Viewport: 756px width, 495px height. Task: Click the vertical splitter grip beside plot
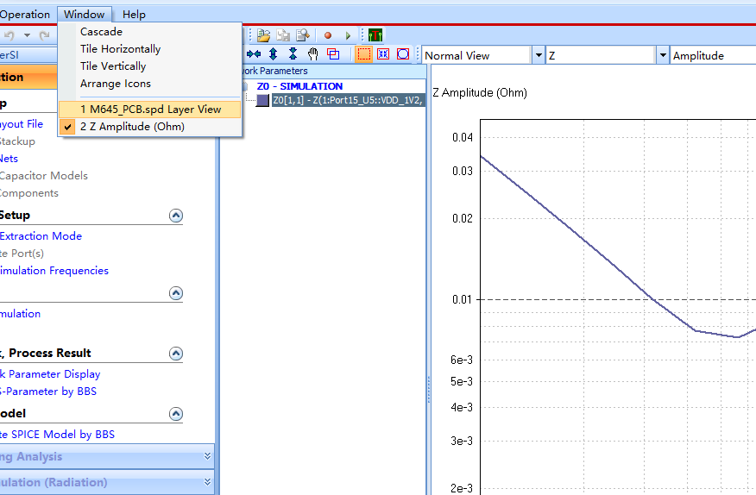click(x=429, y=390)
